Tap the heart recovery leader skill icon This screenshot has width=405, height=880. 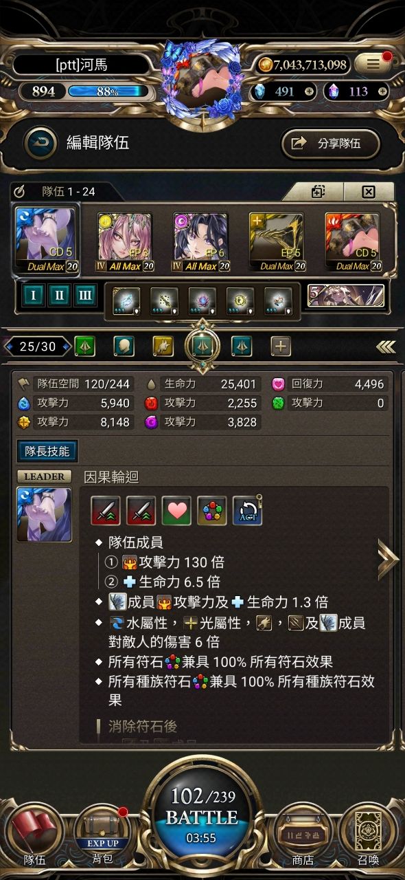pyautogui.click(x=176, y=511)
